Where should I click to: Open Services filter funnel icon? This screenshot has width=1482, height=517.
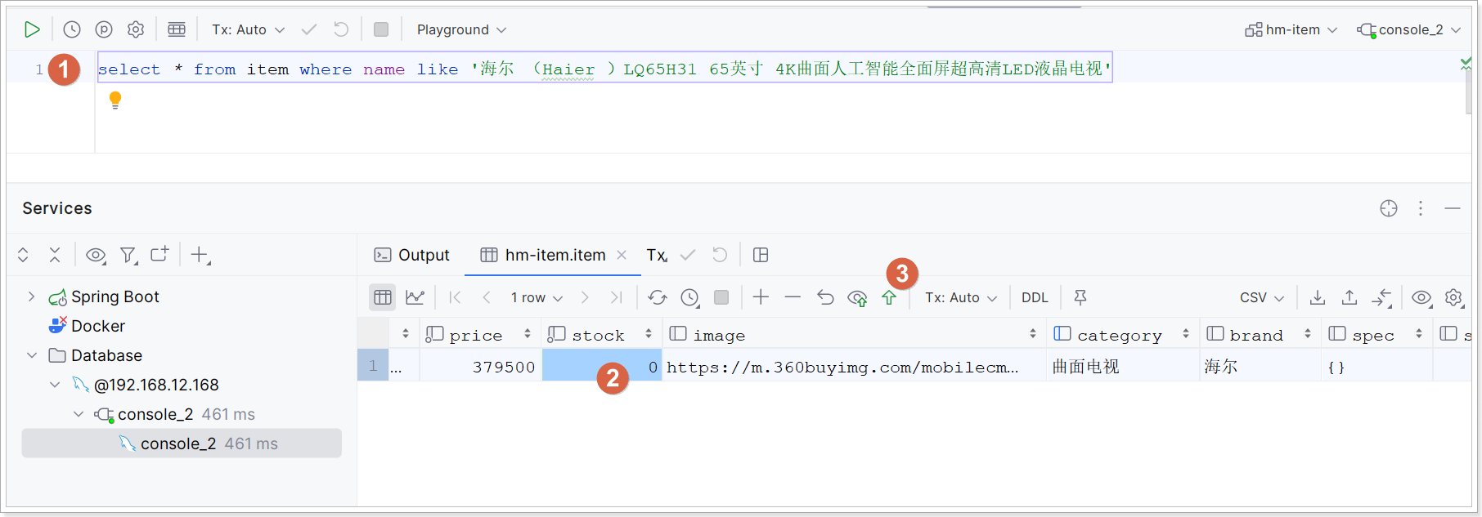[128, 255]
